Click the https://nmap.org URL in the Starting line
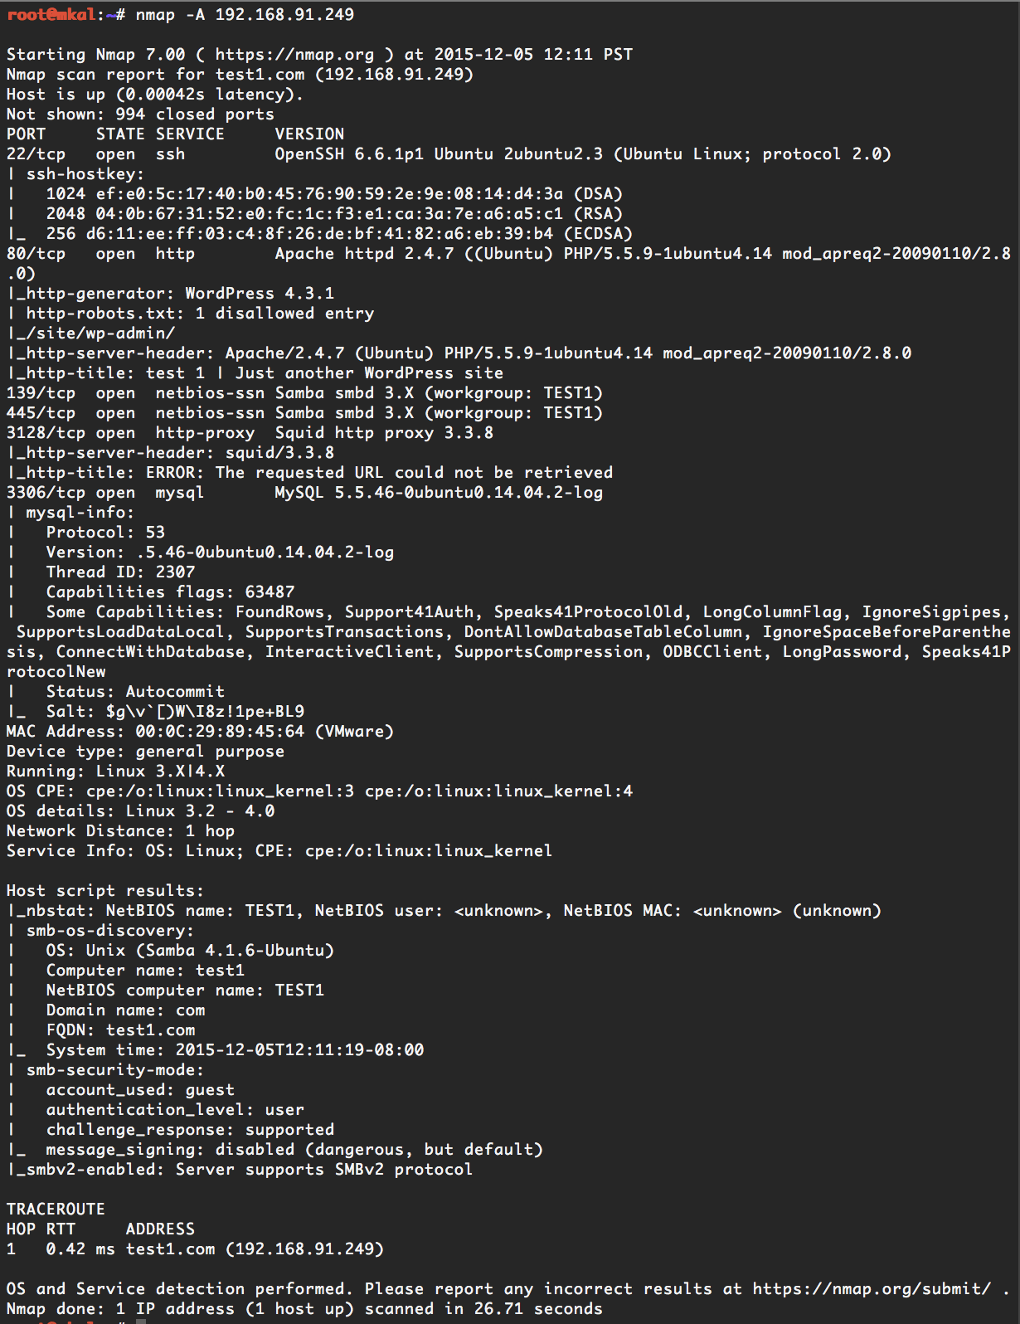 tap(294, 55)
